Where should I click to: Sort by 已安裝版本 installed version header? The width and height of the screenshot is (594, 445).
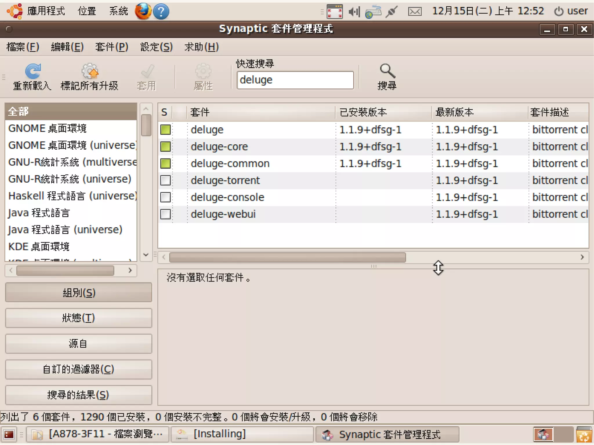(383, 112)
